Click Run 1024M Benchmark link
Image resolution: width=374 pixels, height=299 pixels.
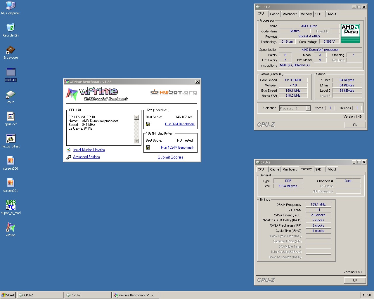pyautogui.click(x=177, y=147)
